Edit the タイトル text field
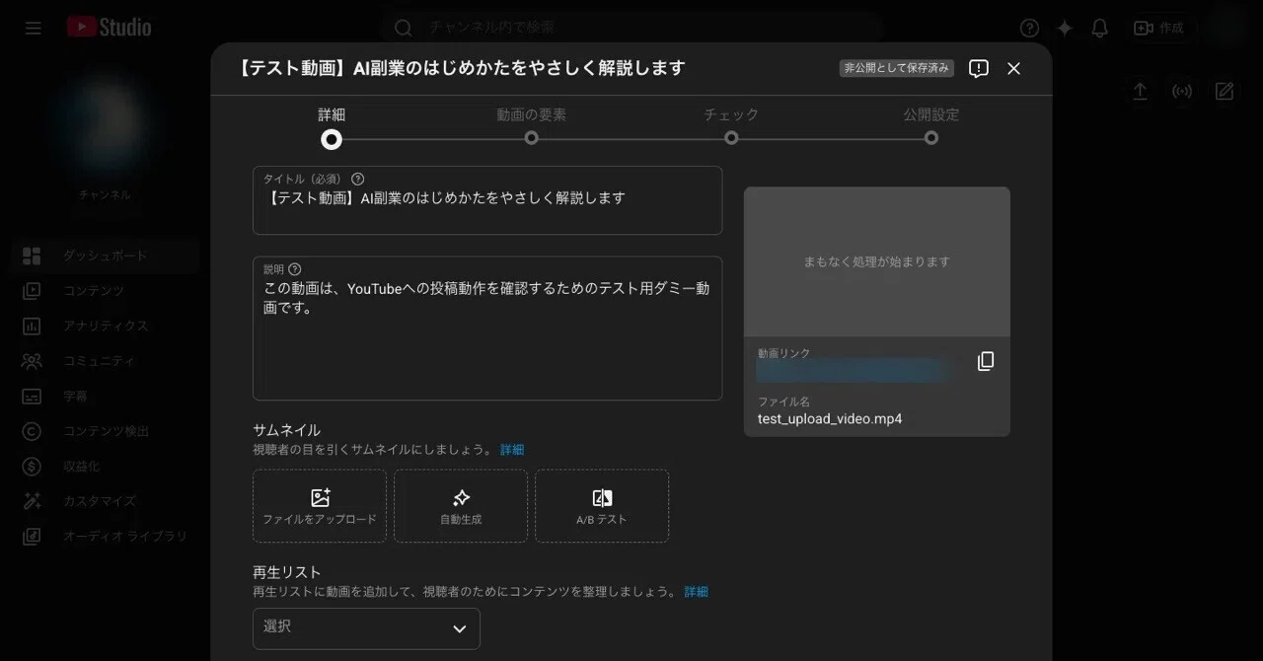Screen dimensions: 1263x661 point(487,200)
